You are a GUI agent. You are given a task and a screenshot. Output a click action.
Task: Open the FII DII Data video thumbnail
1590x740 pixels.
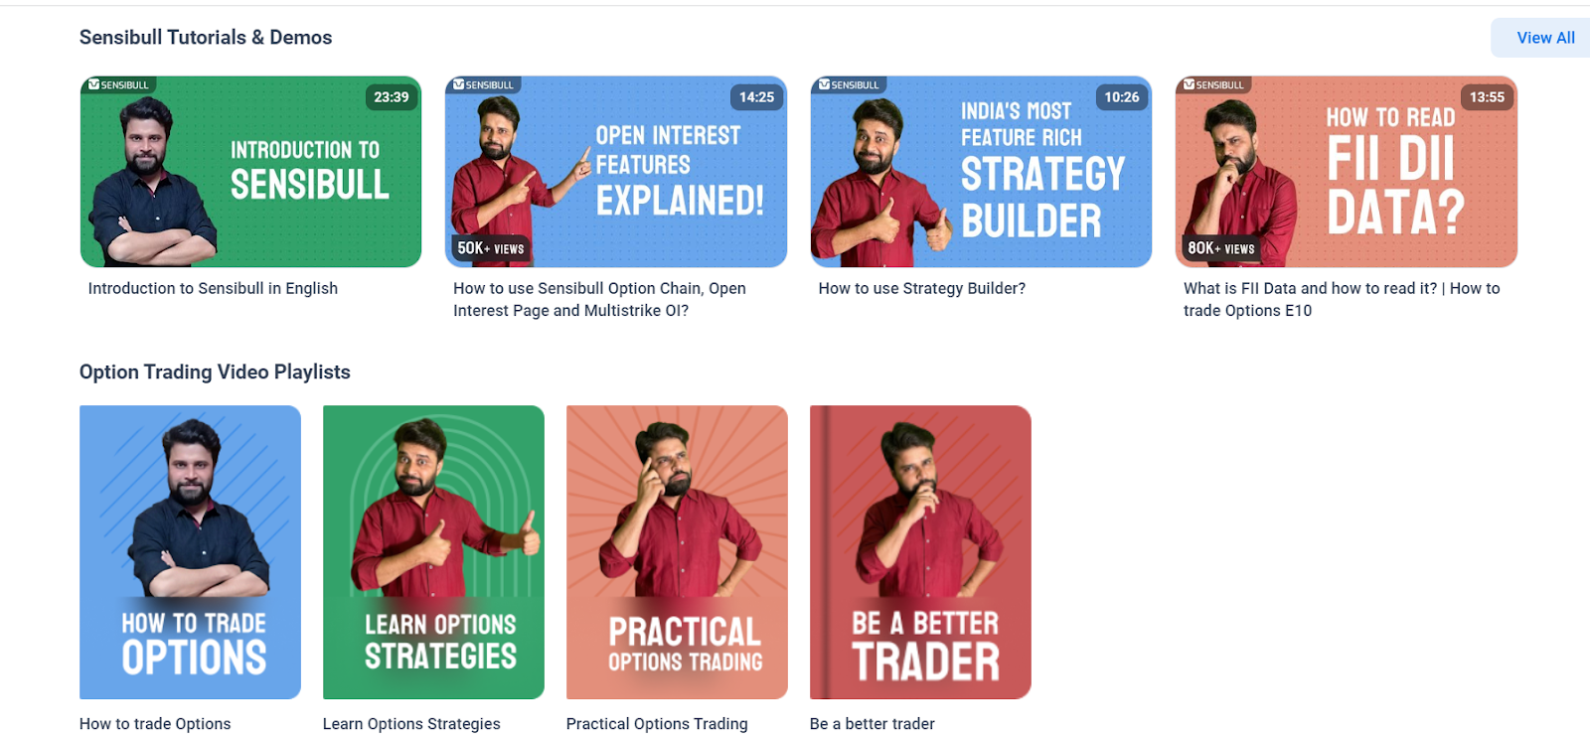(x=1347, y=172)
